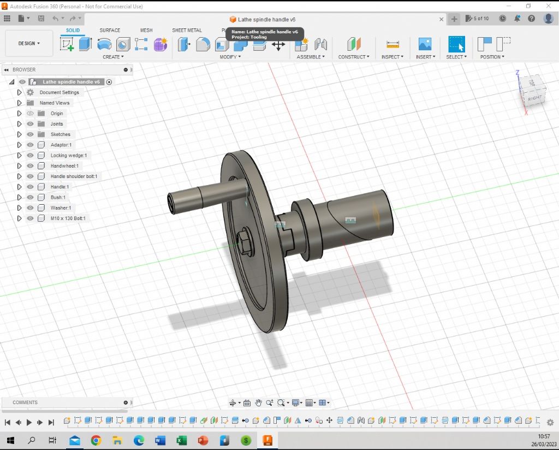Viewport: 559px width, 450px height.
Task: Choose the Revolve tool
Action: pyautogui.click(x=104, y=44)
